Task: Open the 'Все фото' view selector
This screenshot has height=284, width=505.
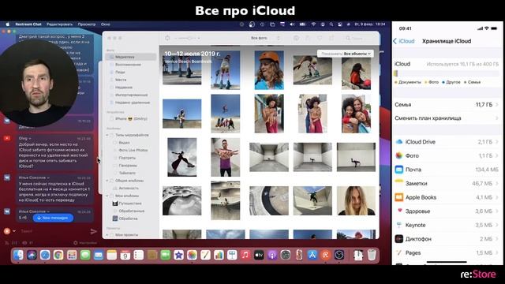Action: click(265, 38)
